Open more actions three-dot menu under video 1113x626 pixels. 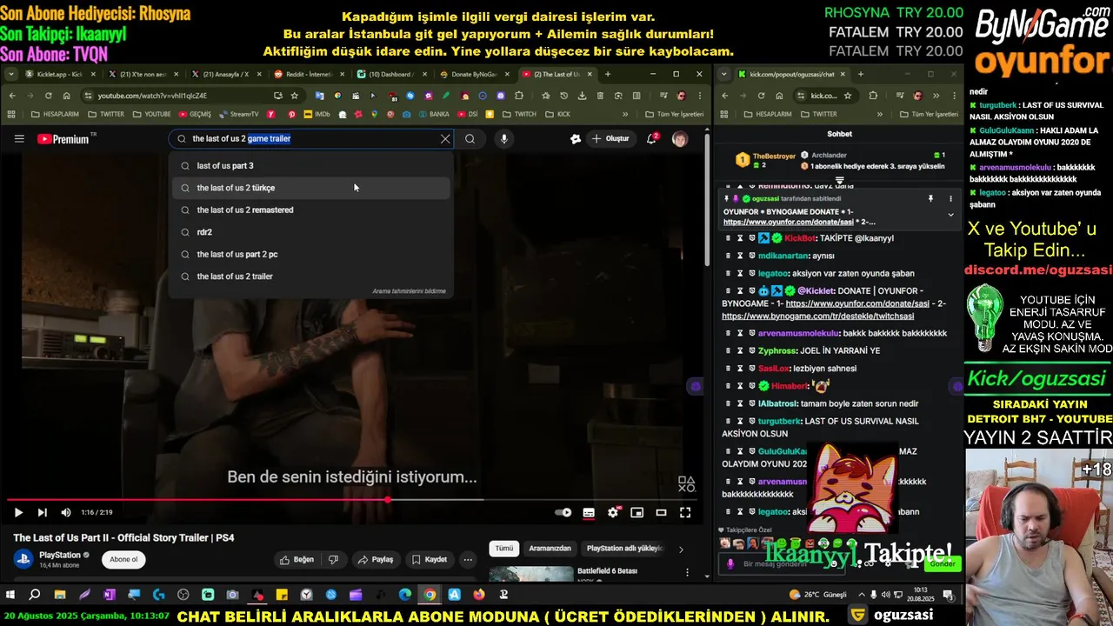pyautogui.click(x=468, y=559)
